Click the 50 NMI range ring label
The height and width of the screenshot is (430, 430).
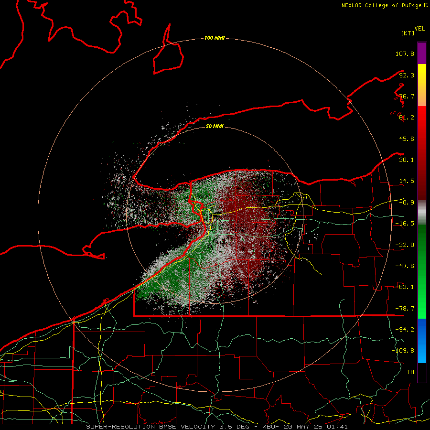click(x=215, y=126)
